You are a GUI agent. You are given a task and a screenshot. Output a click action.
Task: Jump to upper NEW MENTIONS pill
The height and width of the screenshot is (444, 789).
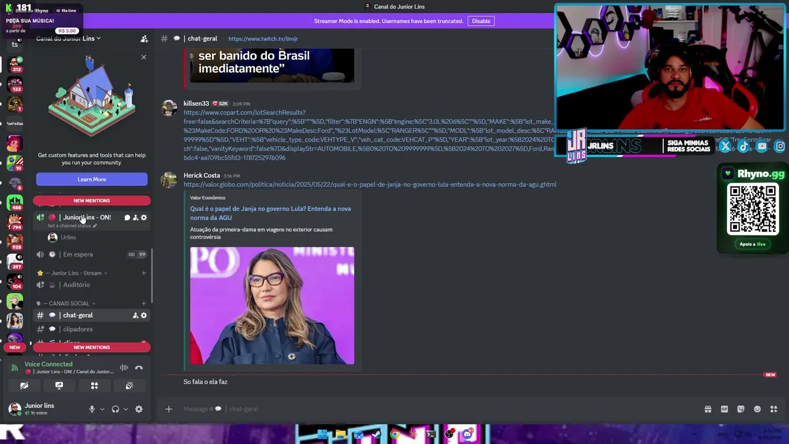tap(92, 200)
